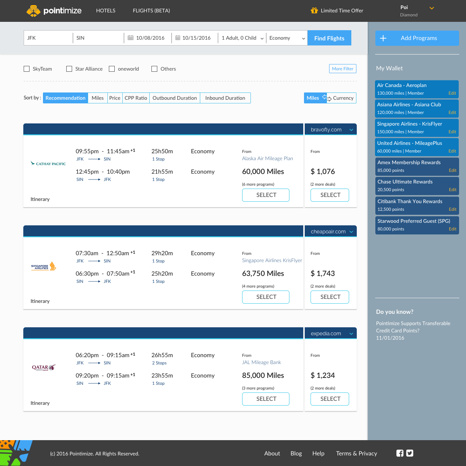Click the Pointimize logo
This screenshot has height=466, width=466.
point(54,11)
